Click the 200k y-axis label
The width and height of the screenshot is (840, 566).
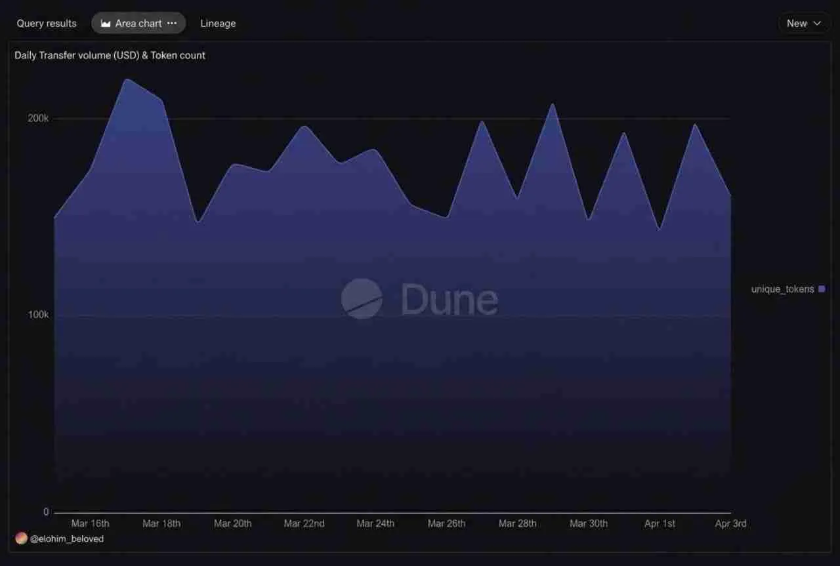click(38, 118)
